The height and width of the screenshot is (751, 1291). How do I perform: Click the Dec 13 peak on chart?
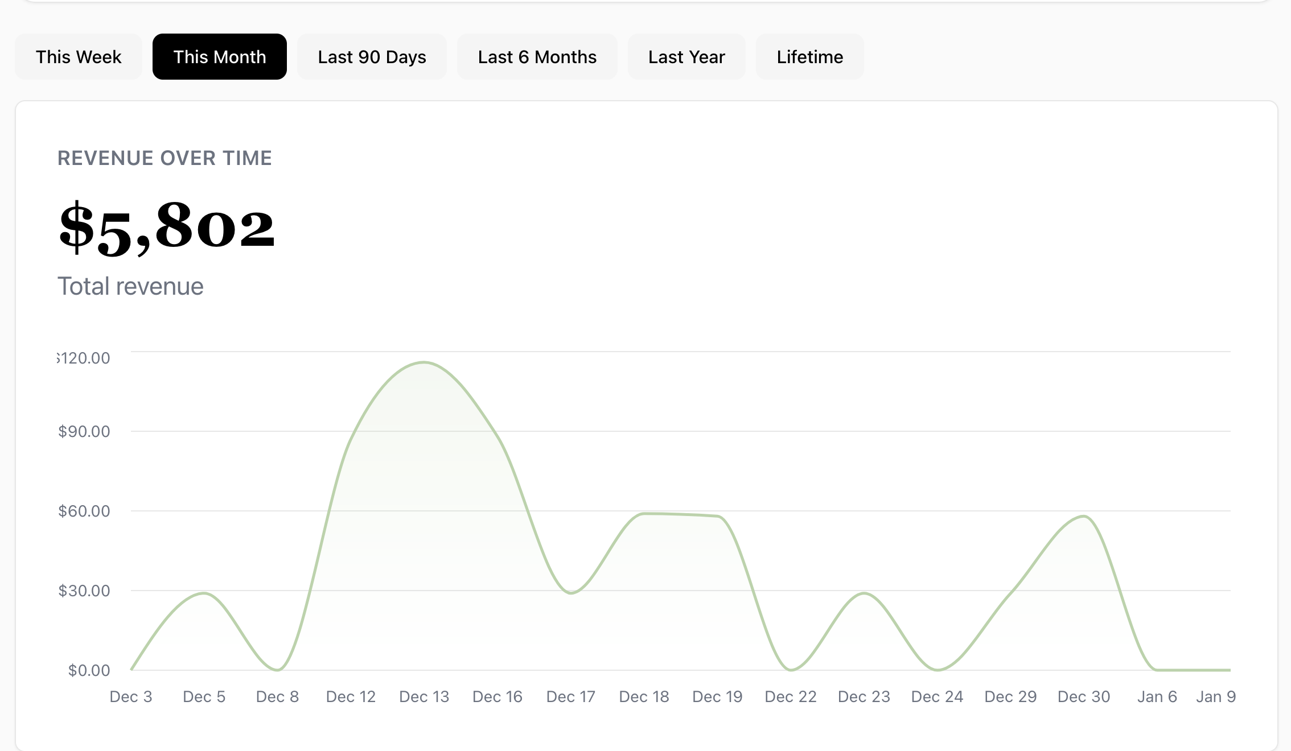click(x=424, y=362)
